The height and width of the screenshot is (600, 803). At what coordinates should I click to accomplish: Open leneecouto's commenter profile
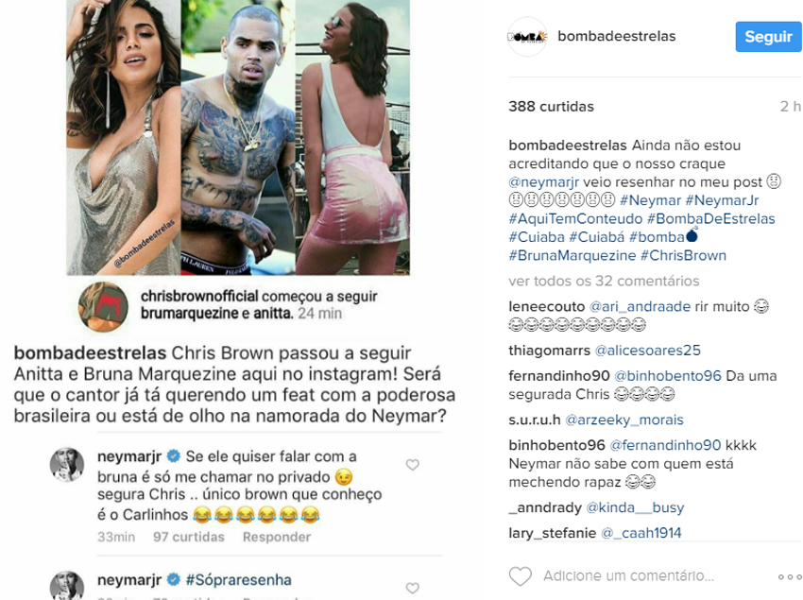click(x=546, y=306)
